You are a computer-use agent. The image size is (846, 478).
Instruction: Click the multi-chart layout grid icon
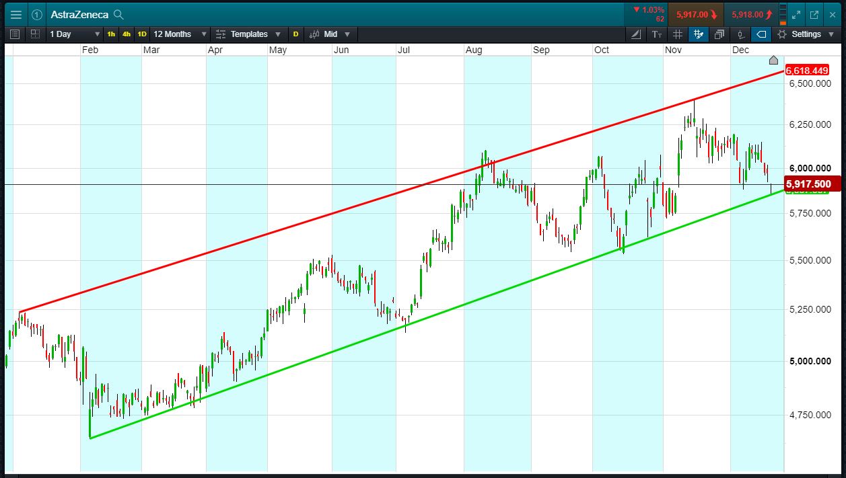tap(35, 34)
